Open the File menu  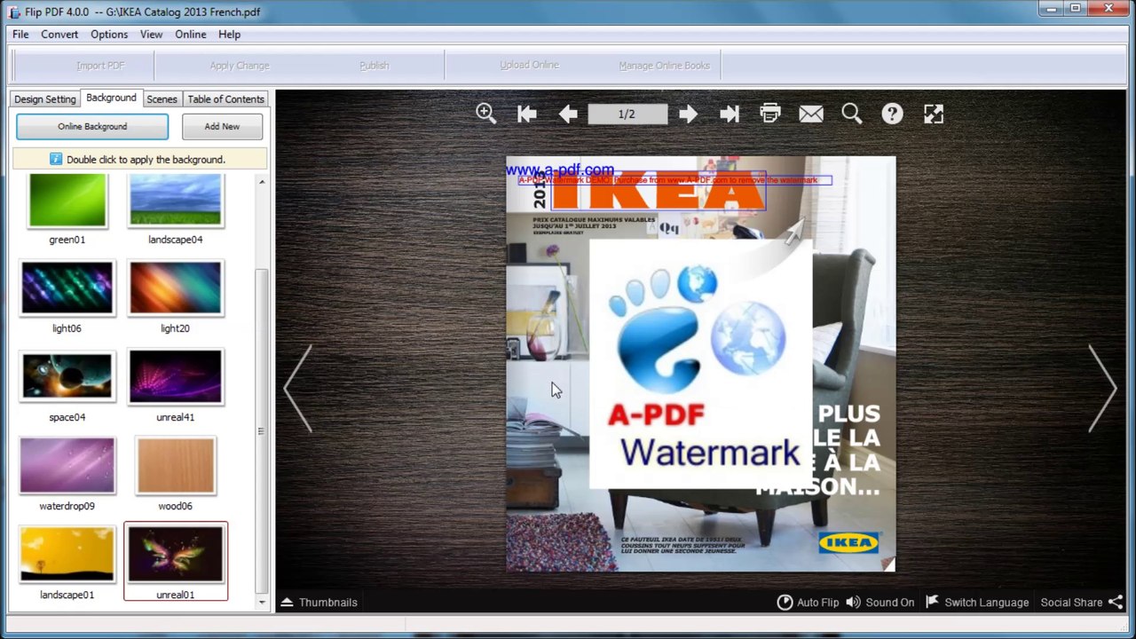pos(20,34)
